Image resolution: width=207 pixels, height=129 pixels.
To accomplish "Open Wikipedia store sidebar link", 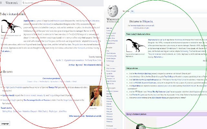I will pyautogui.click(x=111, y=43).
